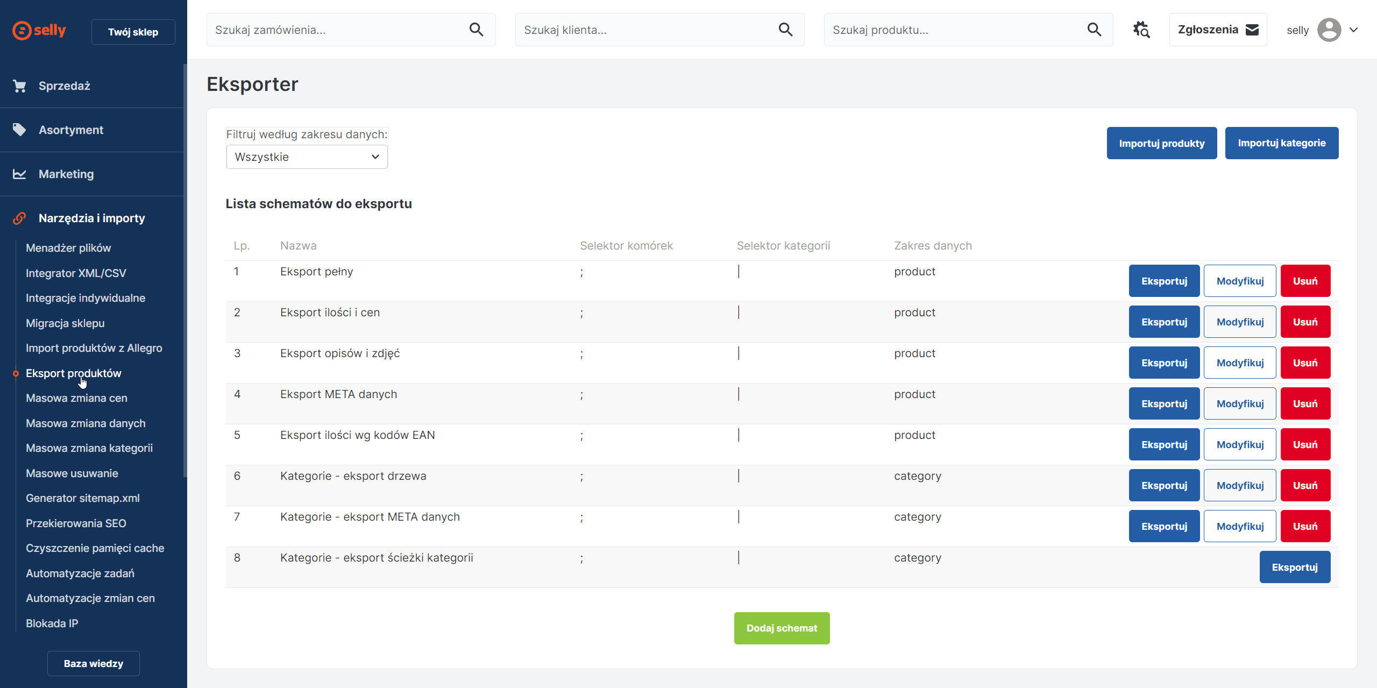Screen dimensions: 1377x688
Task: Expand the selly account menu chevron
Action: point(1354,30)
